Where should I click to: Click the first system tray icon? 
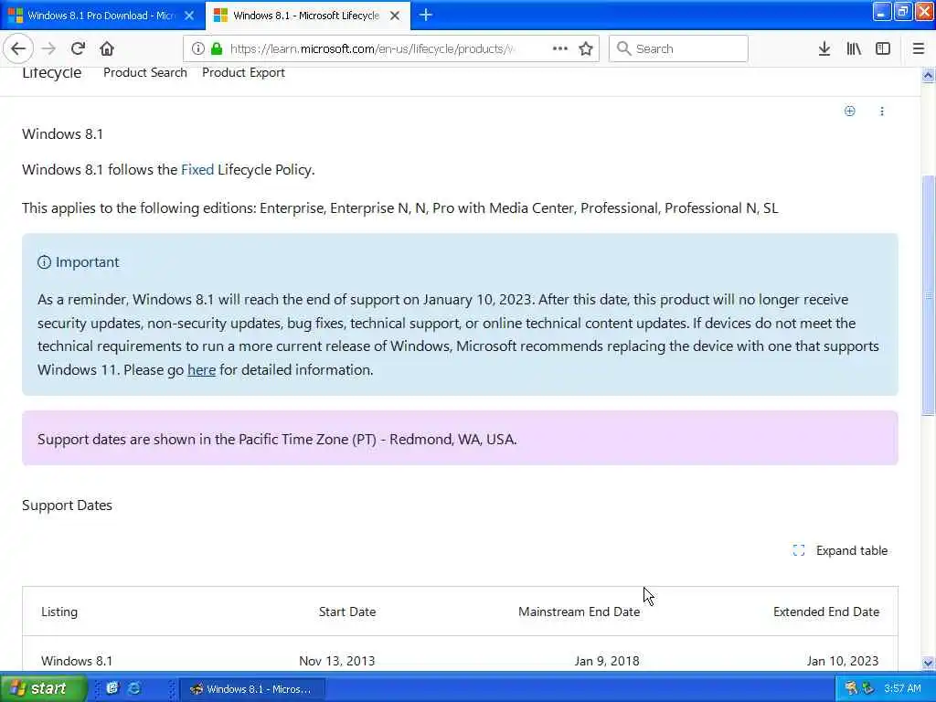[x=851, y=688]
